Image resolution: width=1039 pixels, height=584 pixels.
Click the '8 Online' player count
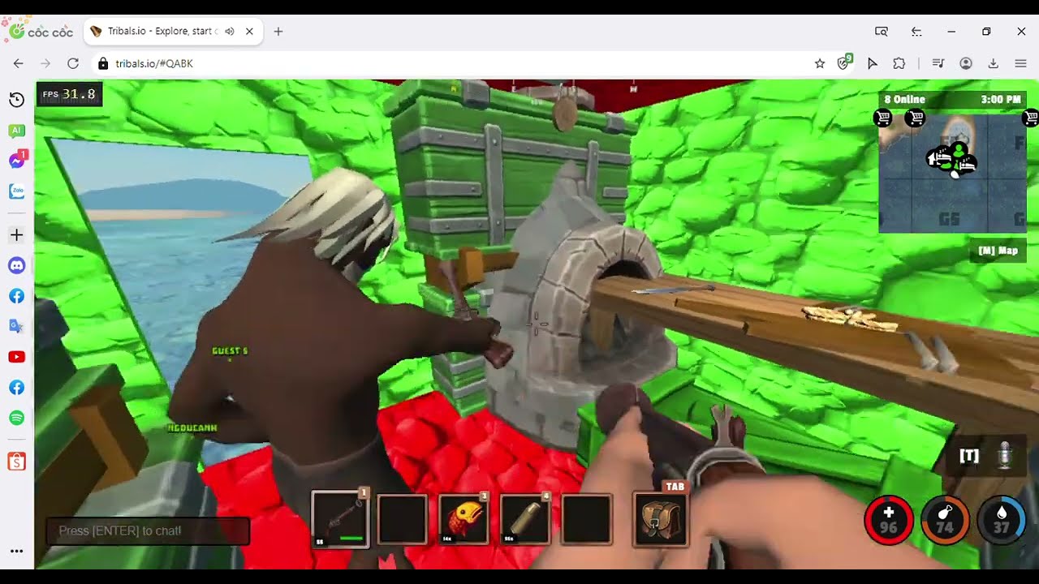click(x=904, y=100)
